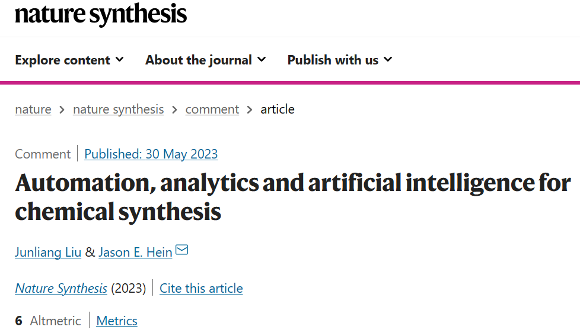Image resolution: width=580 pixels, height=330 pixels.
Task: Expand the chevron next to Publish with us
Action: click(388, 59)
